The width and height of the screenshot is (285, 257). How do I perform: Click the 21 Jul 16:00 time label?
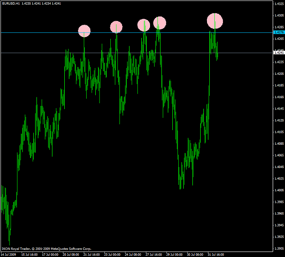pos(92,254)
